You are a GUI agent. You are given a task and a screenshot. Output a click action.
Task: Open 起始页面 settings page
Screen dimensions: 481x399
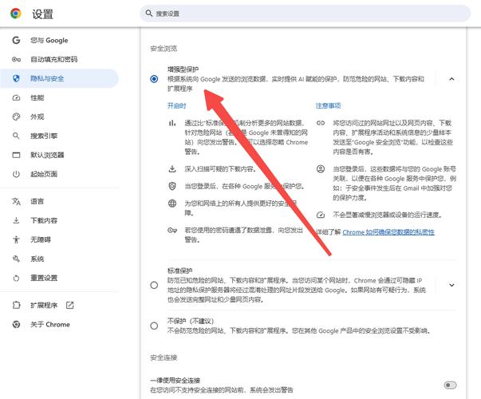pyautogui.click(x=44, y=174)
